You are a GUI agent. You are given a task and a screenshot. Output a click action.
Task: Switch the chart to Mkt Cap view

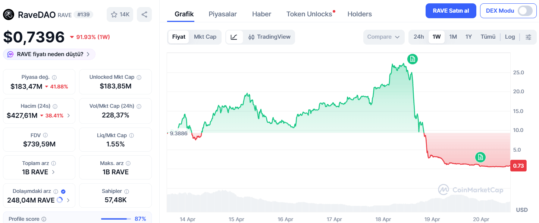pyautogui.click(x=205, y=37)
